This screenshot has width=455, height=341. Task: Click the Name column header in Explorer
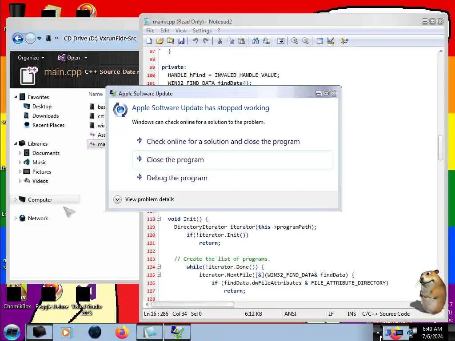(x=96, y=94)
